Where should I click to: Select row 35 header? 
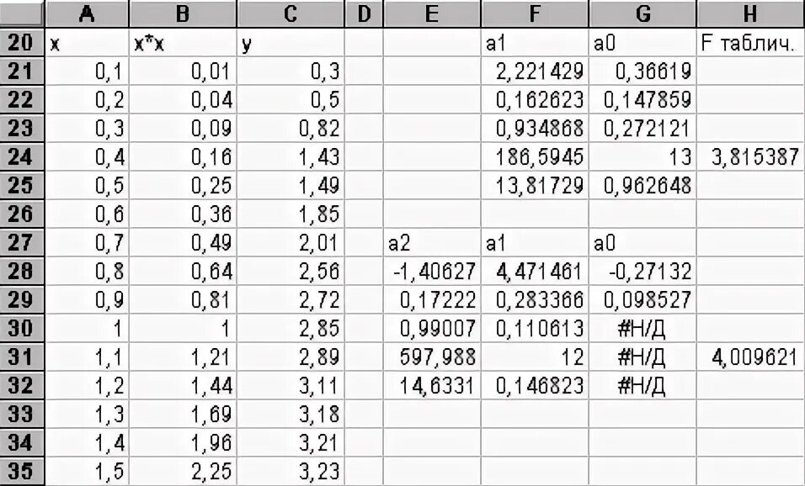pos(22,471)
